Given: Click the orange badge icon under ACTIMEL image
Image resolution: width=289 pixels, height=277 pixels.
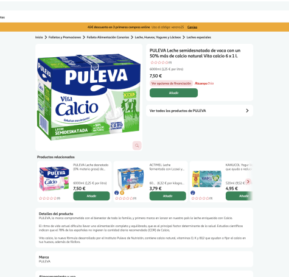Looking at the screenshot, I should coord(122,192).
